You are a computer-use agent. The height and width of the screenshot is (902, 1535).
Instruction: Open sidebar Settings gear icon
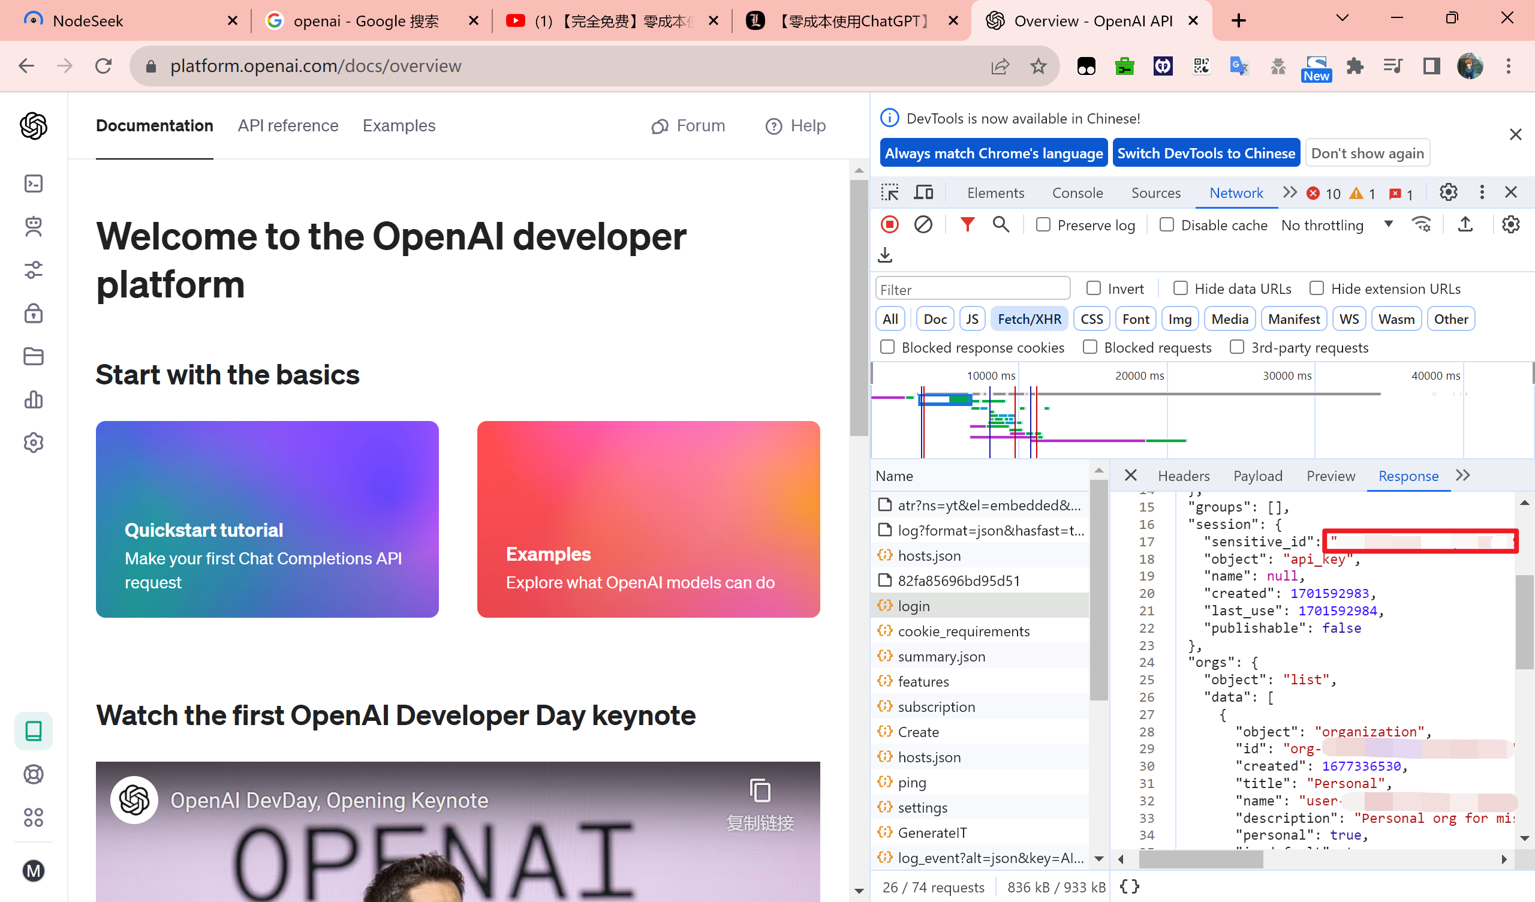pos(34,443)
